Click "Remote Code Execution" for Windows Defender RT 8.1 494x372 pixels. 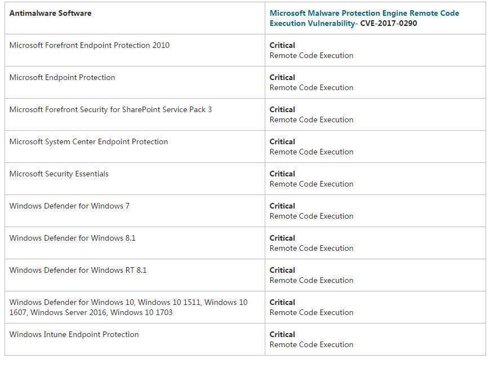pyautogui.click(x=311, y=281)
